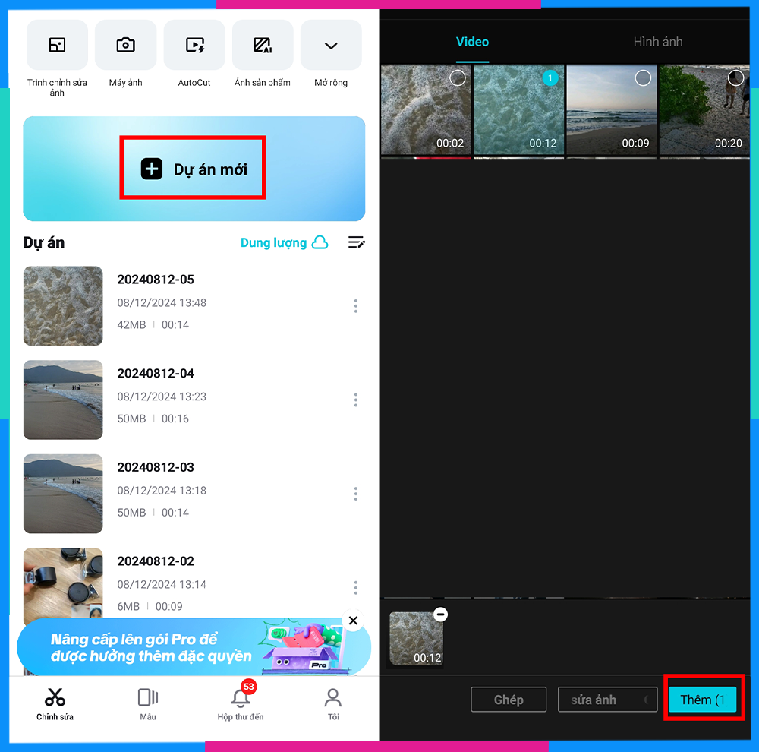Select the 00:20 video circle
The image size is (759, 752).
coord(735,77)
